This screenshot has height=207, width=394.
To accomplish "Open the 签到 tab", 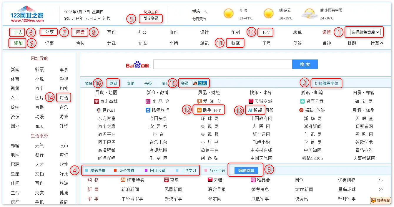I will tap(113, 83).
